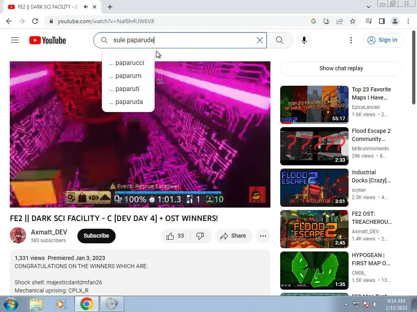The width and height of the screenshot is (417, 312).
Task: Select the FE2 DARK SCI FACILITY tab
Action: 48,7
